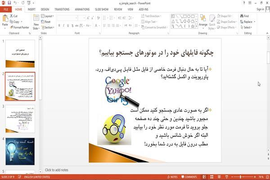Toggle Underline formatting
This screenshot has height=180, width=270.
click(68, 26)
